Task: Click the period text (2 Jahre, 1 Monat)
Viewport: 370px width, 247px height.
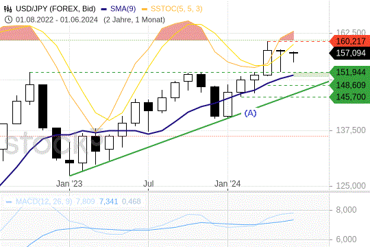Action: pos(134,20)
